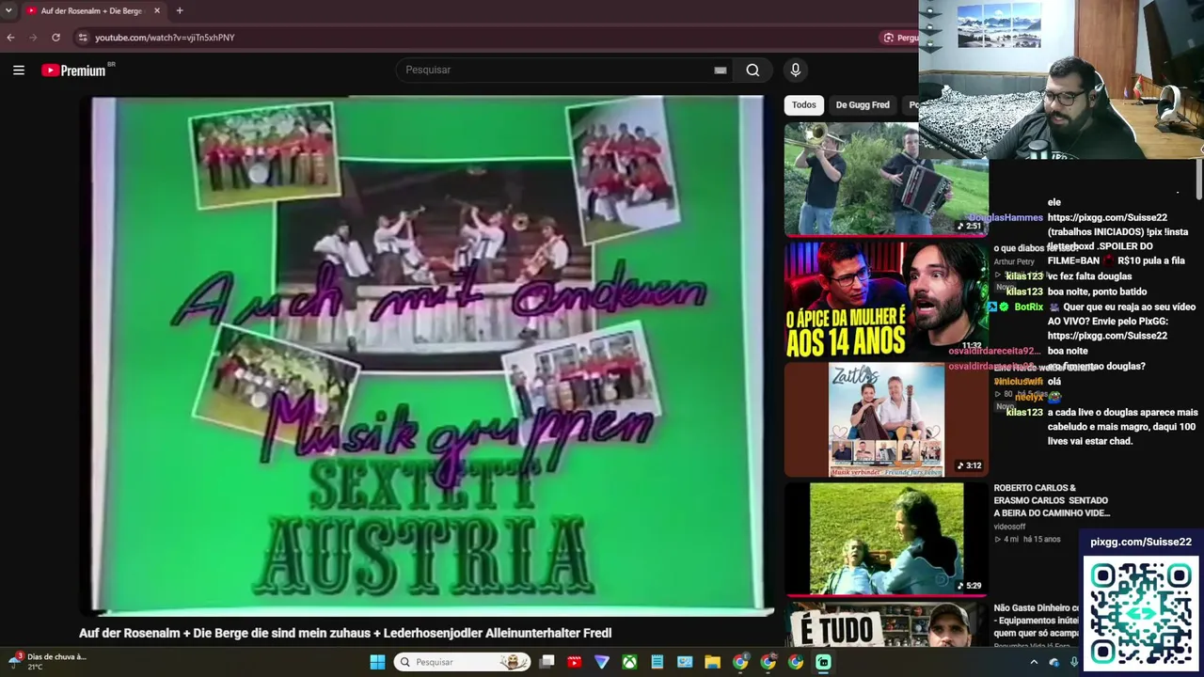The height and width of the screenshot is (677, 1204).
Task: Close the Auf der Rosenalm tab
Action: 157,10
